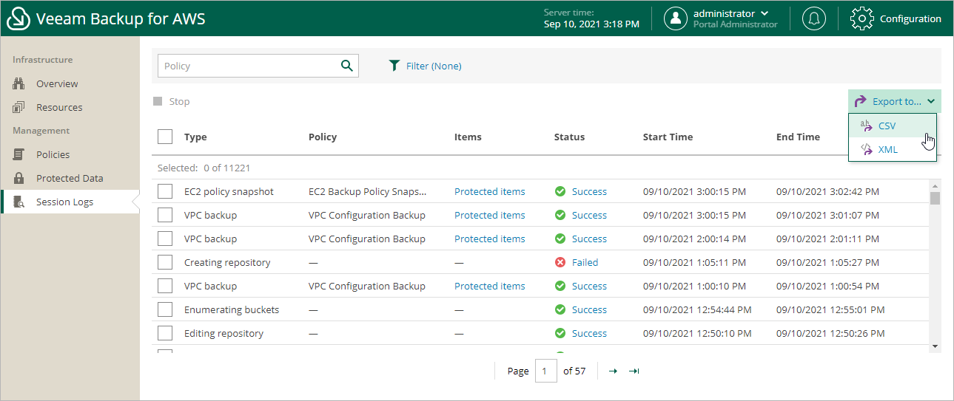This screenshot has width=954, height=401.
Task: Open the Filter (None) options
Action: tap(433, 66)
